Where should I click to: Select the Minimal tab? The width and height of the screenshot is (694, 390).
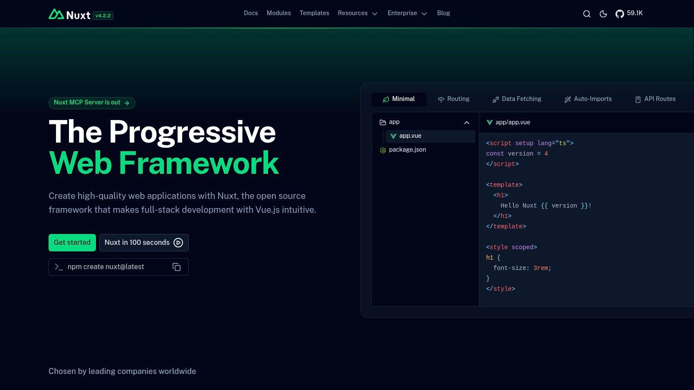coord(399,99)
